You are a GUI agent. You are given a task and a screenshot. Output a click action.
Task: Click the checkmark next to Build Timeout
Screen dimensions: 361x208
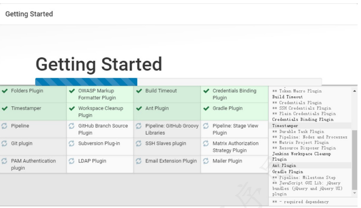pyautogui.click(x=139, y=91)
